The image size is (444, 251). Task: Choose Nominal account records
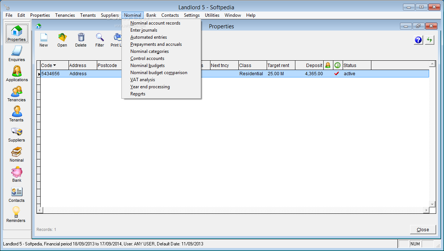pos(161,23)
